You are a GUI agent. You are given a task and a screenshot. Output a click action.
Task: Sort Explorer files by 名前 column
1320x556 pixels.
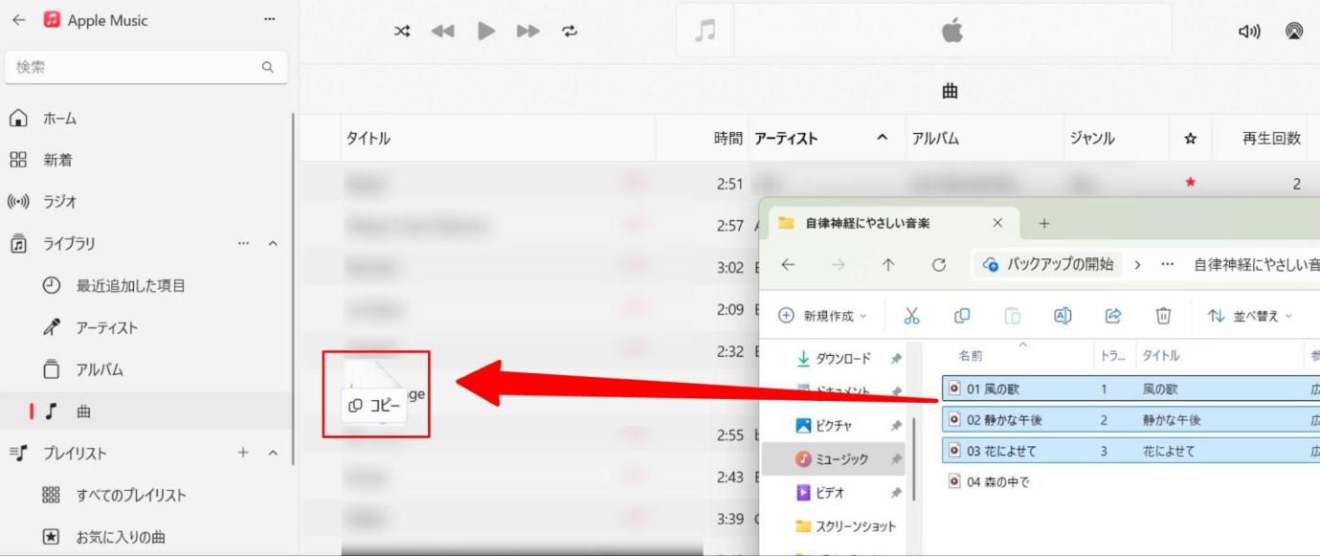click(x=972, y=355)
